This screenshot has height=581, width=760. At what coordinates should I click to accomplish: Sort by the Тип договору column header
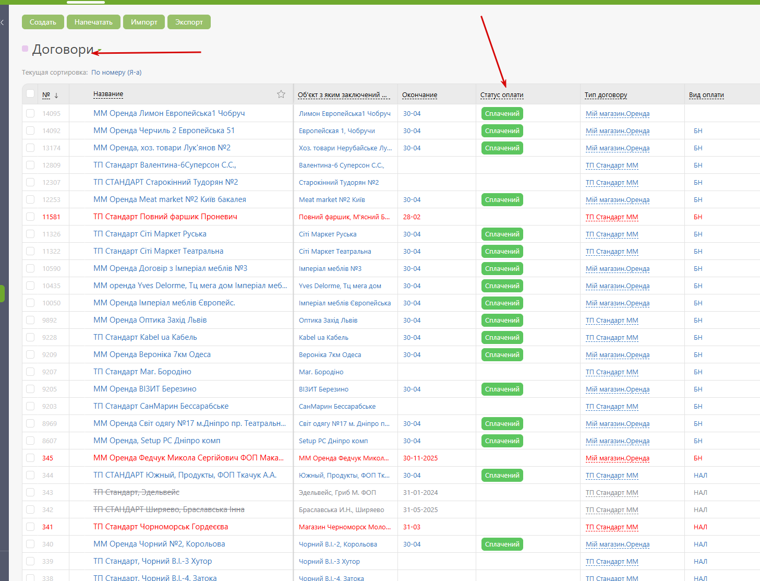tap(606, 95)
